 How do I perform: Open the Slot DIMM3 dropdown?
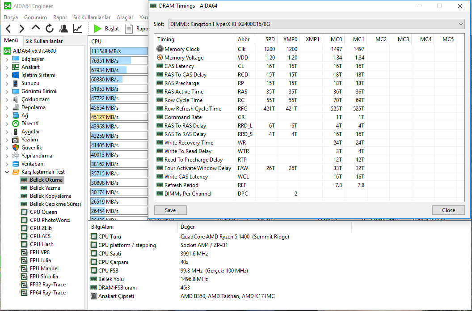coord(316,24)
